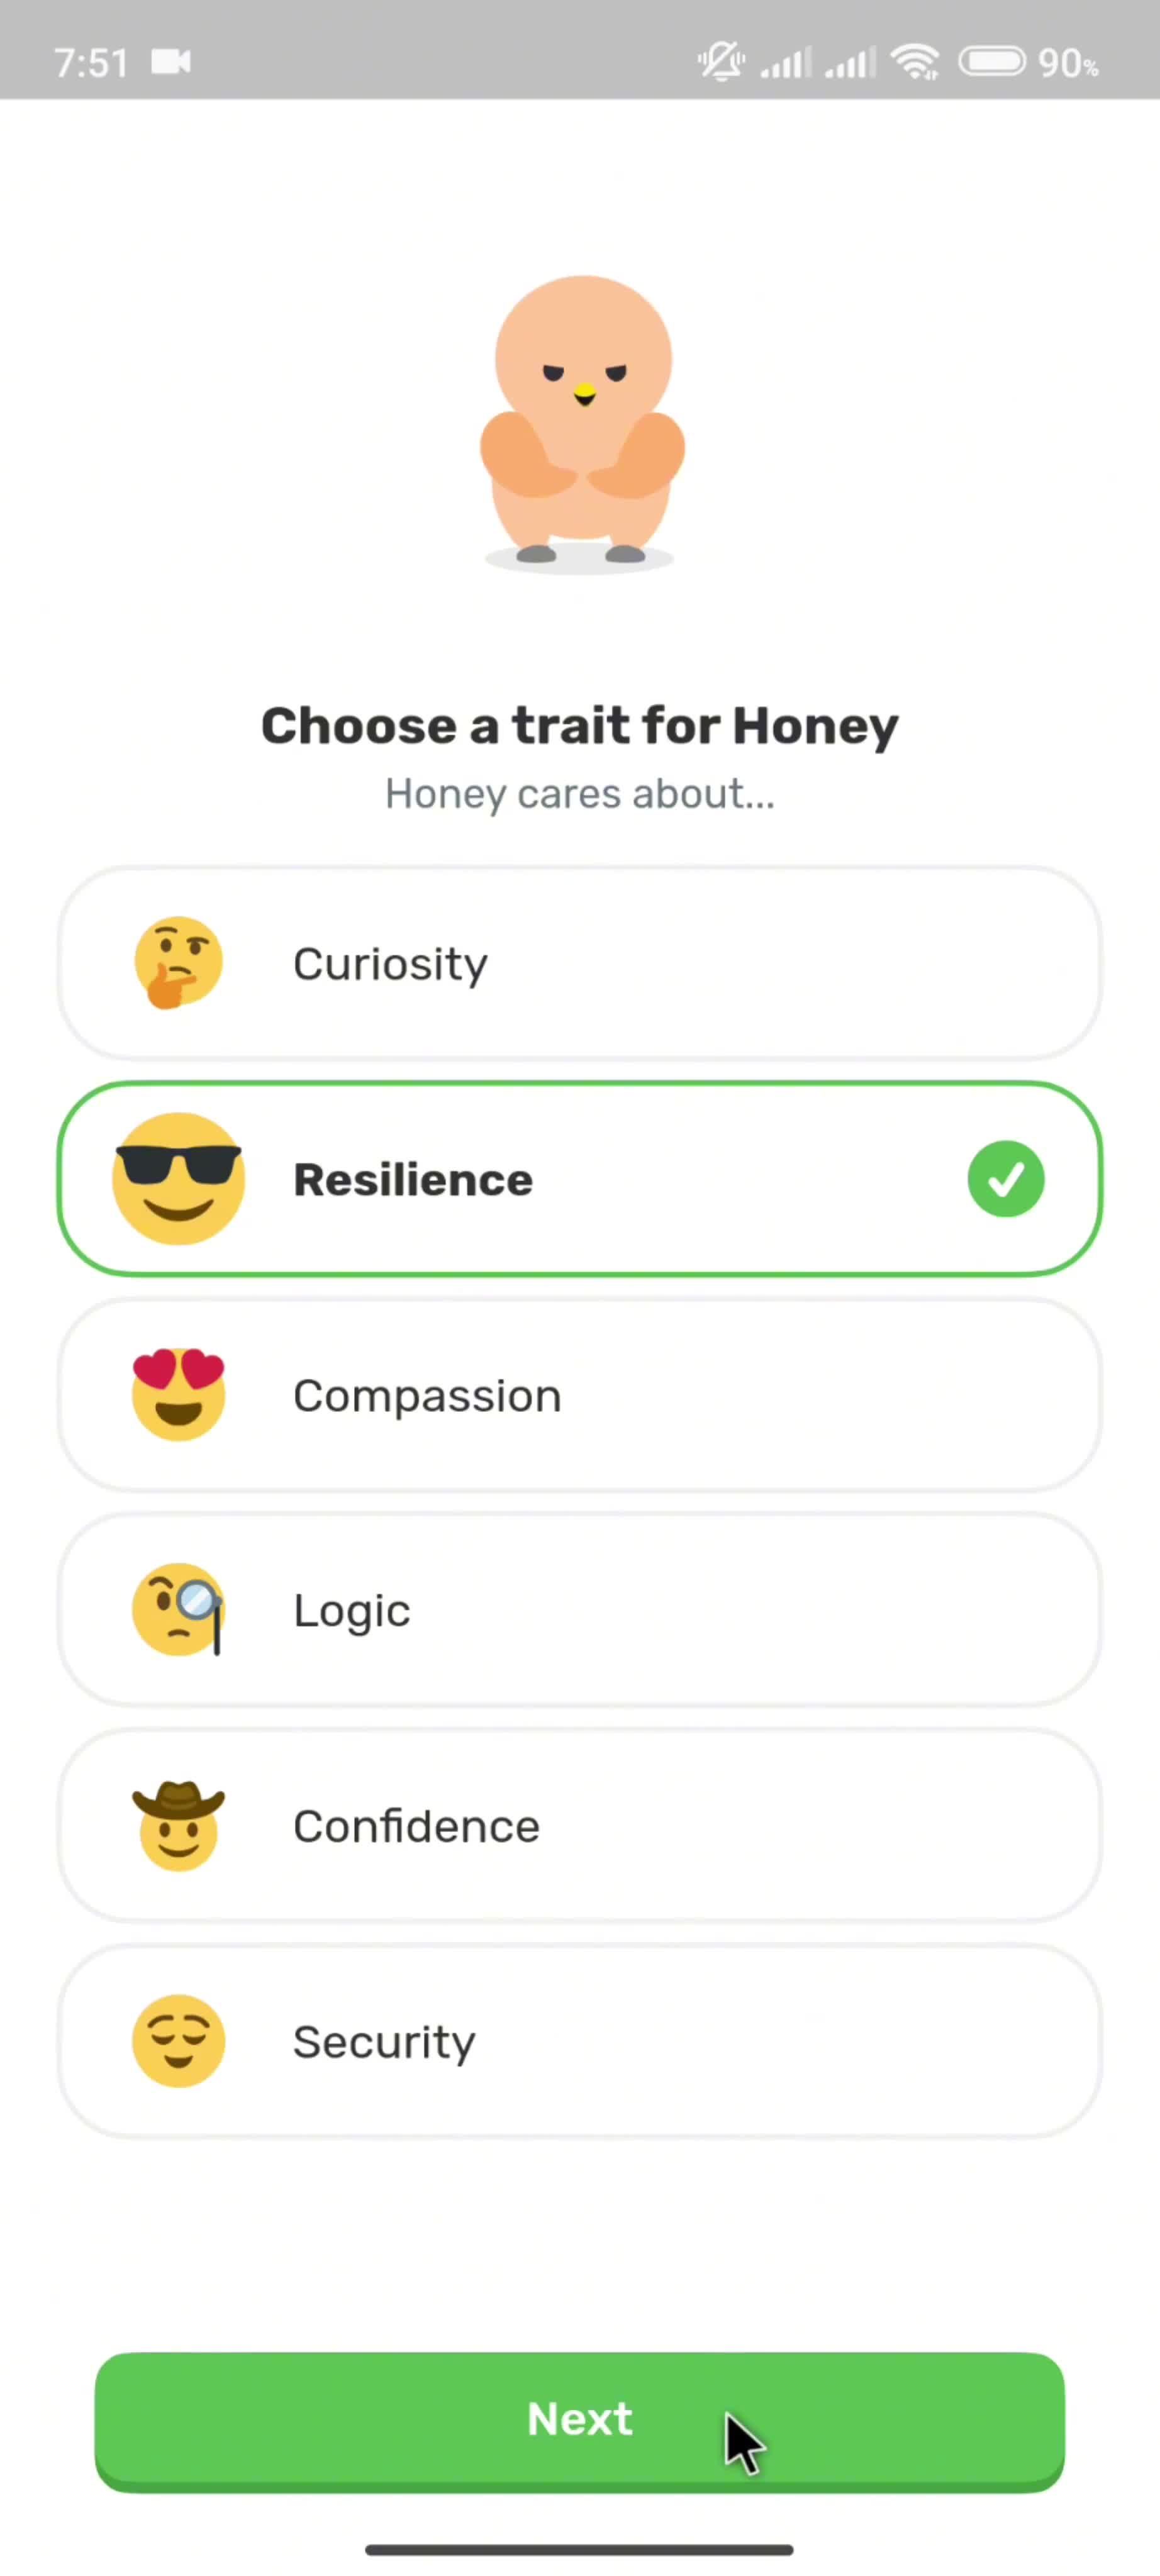Choose Logic as Honey's trait
This screenshot has width=1160, height=2576.
(x=580, y=1609)
